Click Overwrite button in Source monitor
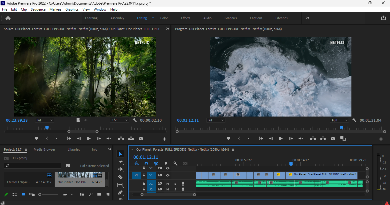This screenshot has width=390, height=205. 131,139
